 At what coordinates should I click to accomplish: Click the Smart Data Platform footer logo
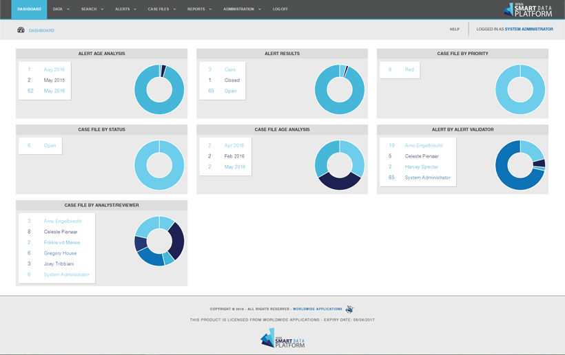[x=282, y=338]
